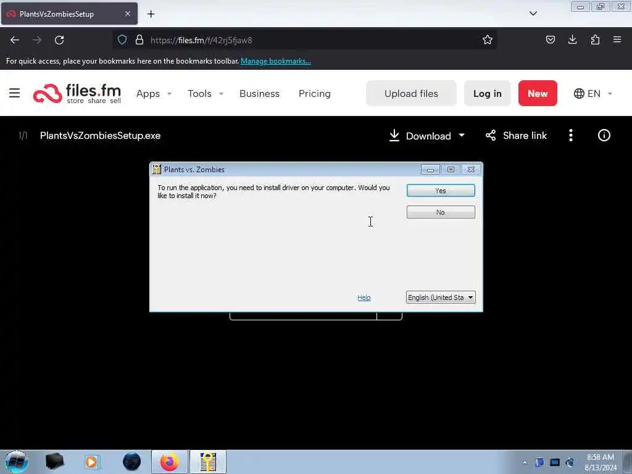632x474 pixels.
Task: Click No in the Plants vs. Zombies dialog
Action: click(441, 212)
